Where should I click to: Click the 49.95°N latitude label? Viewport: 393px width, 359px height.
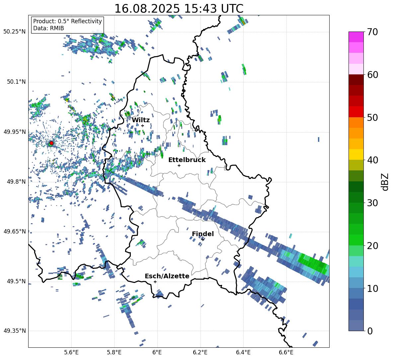tap(14, 132)
